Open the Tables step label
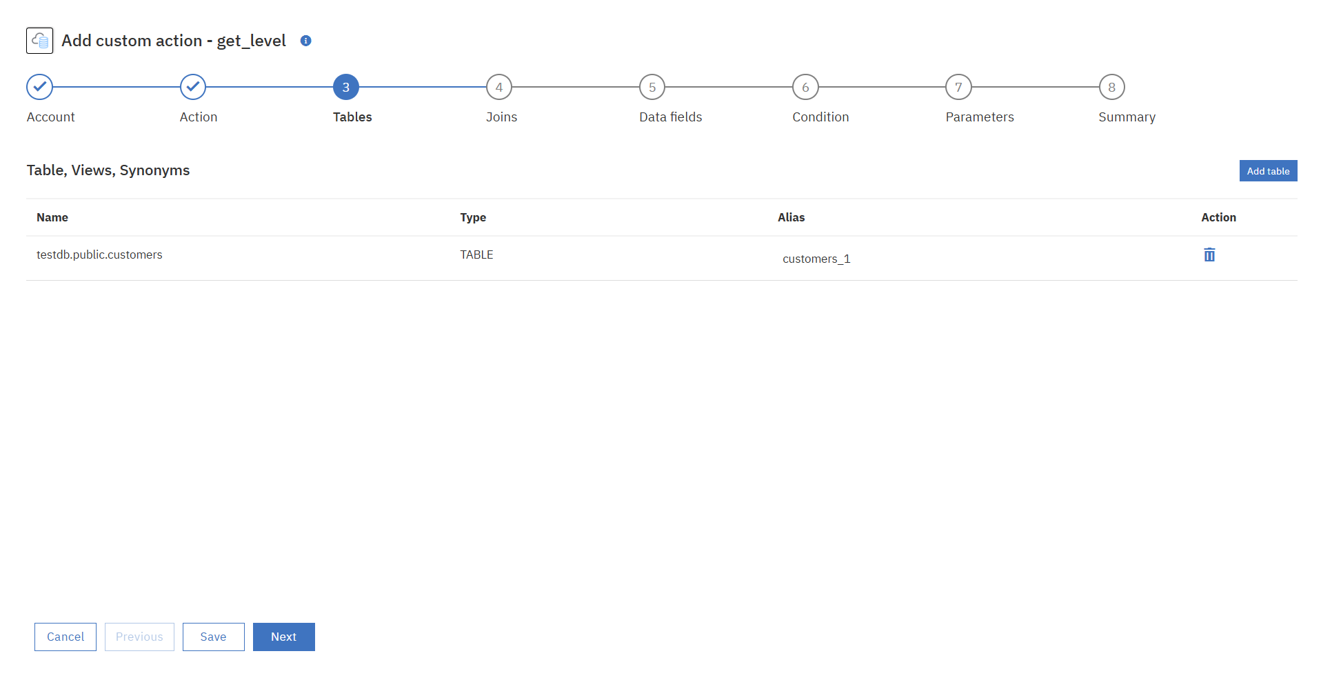Screen dimensions: 1321x678 point(352,117)
